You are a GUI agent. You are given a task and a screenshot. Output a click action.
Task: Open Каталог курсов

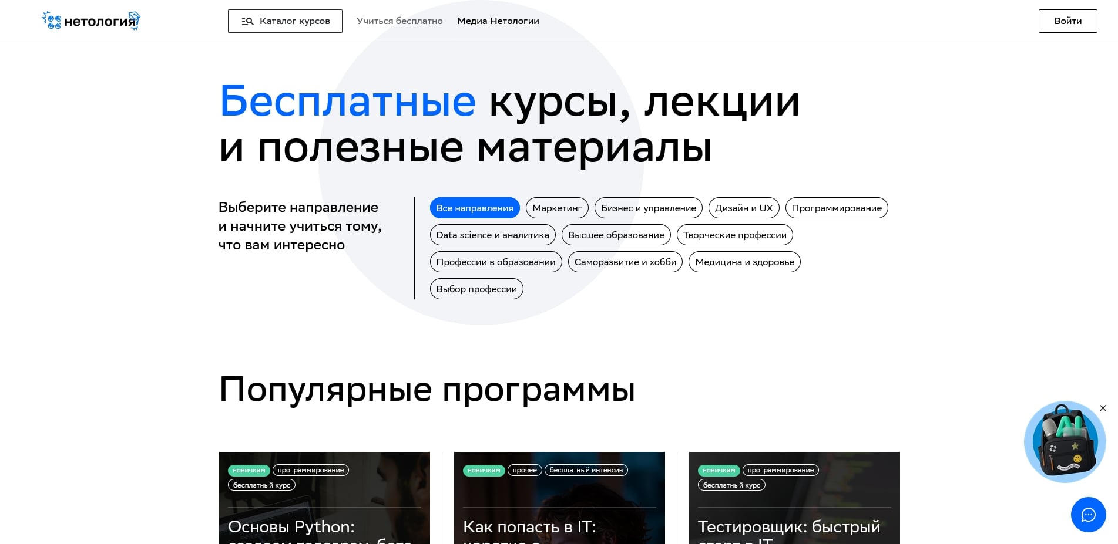[285, 21]
